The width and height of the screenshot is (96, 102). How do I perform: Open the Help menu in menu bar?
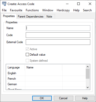(76, 10)
